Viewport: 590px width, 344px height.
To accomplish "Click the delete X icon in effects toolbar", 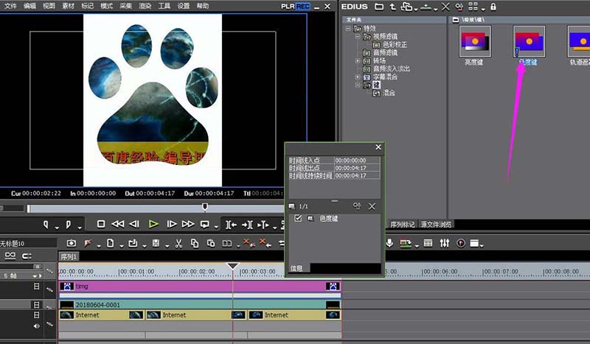I will 445,7.
